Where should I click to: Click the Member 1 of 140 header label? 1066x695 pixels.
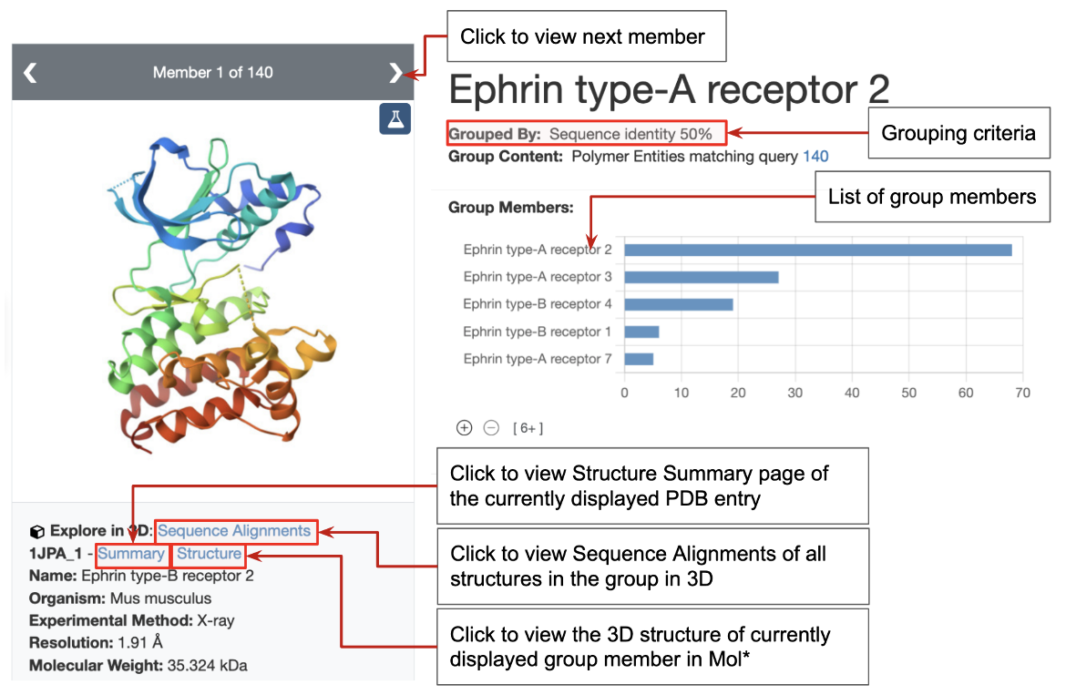212,73
